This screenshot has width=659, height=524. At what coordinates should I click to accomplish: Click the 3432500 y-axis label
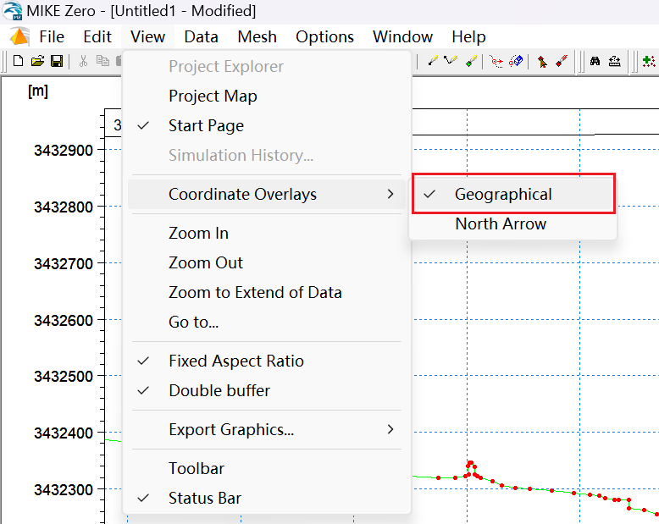[x=64, y=376]
